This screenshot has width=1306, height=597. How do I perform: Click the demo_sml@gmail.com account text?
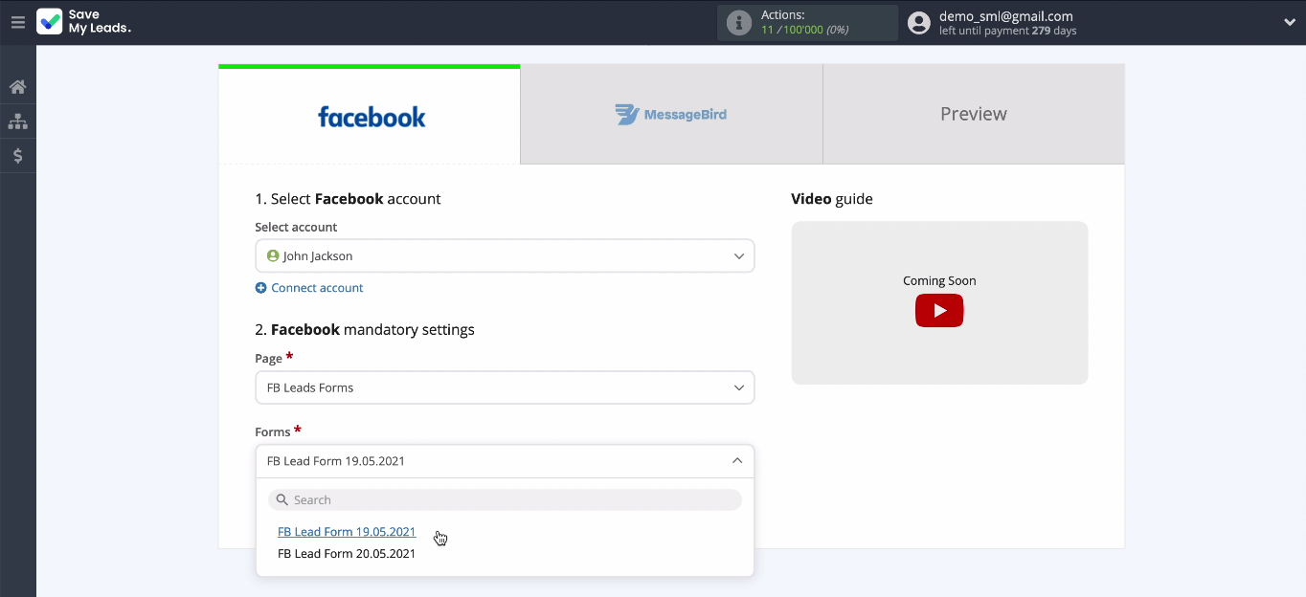pyautogui.click(x=1006, y=16)
